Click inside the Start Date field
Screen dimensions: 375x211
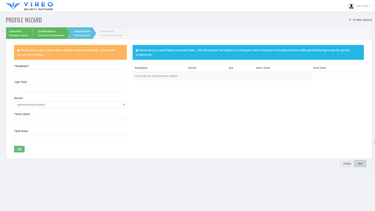click(x=70, y=121)
